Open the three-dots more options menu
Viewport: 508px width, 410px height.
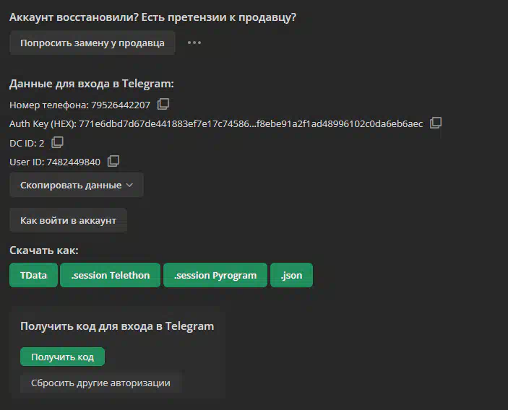tap(194, 43)
